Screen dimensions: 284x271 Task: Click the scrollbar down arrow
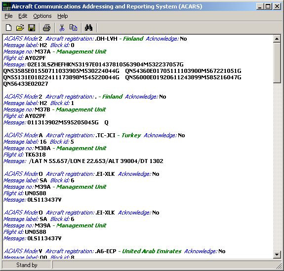pos(277,255)
